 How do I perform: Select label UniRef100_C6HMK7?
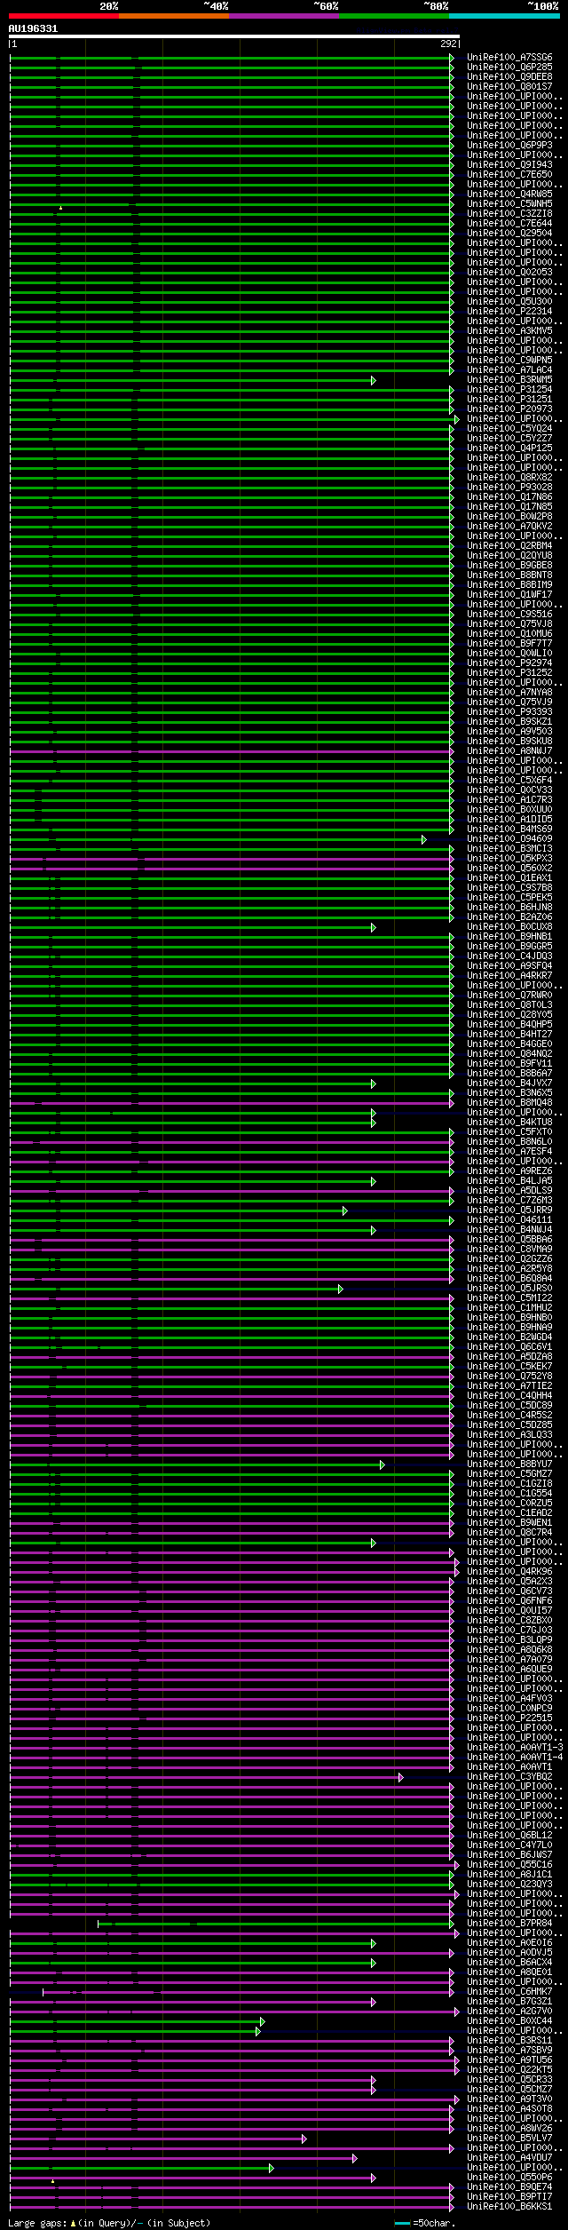pos(509,1992)
